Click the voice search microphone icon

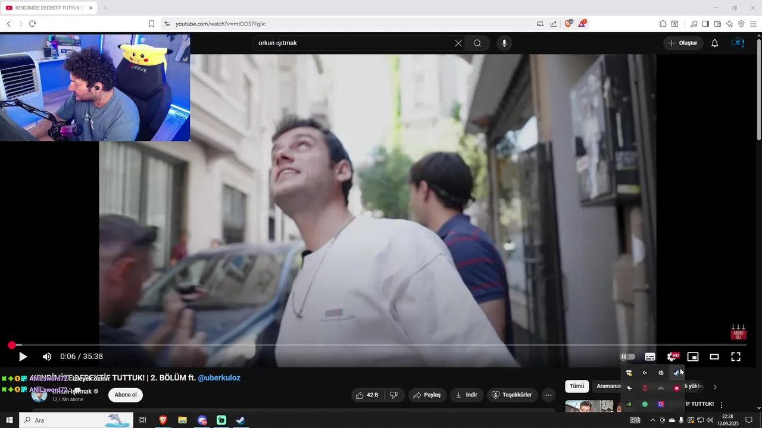point(504,43)
